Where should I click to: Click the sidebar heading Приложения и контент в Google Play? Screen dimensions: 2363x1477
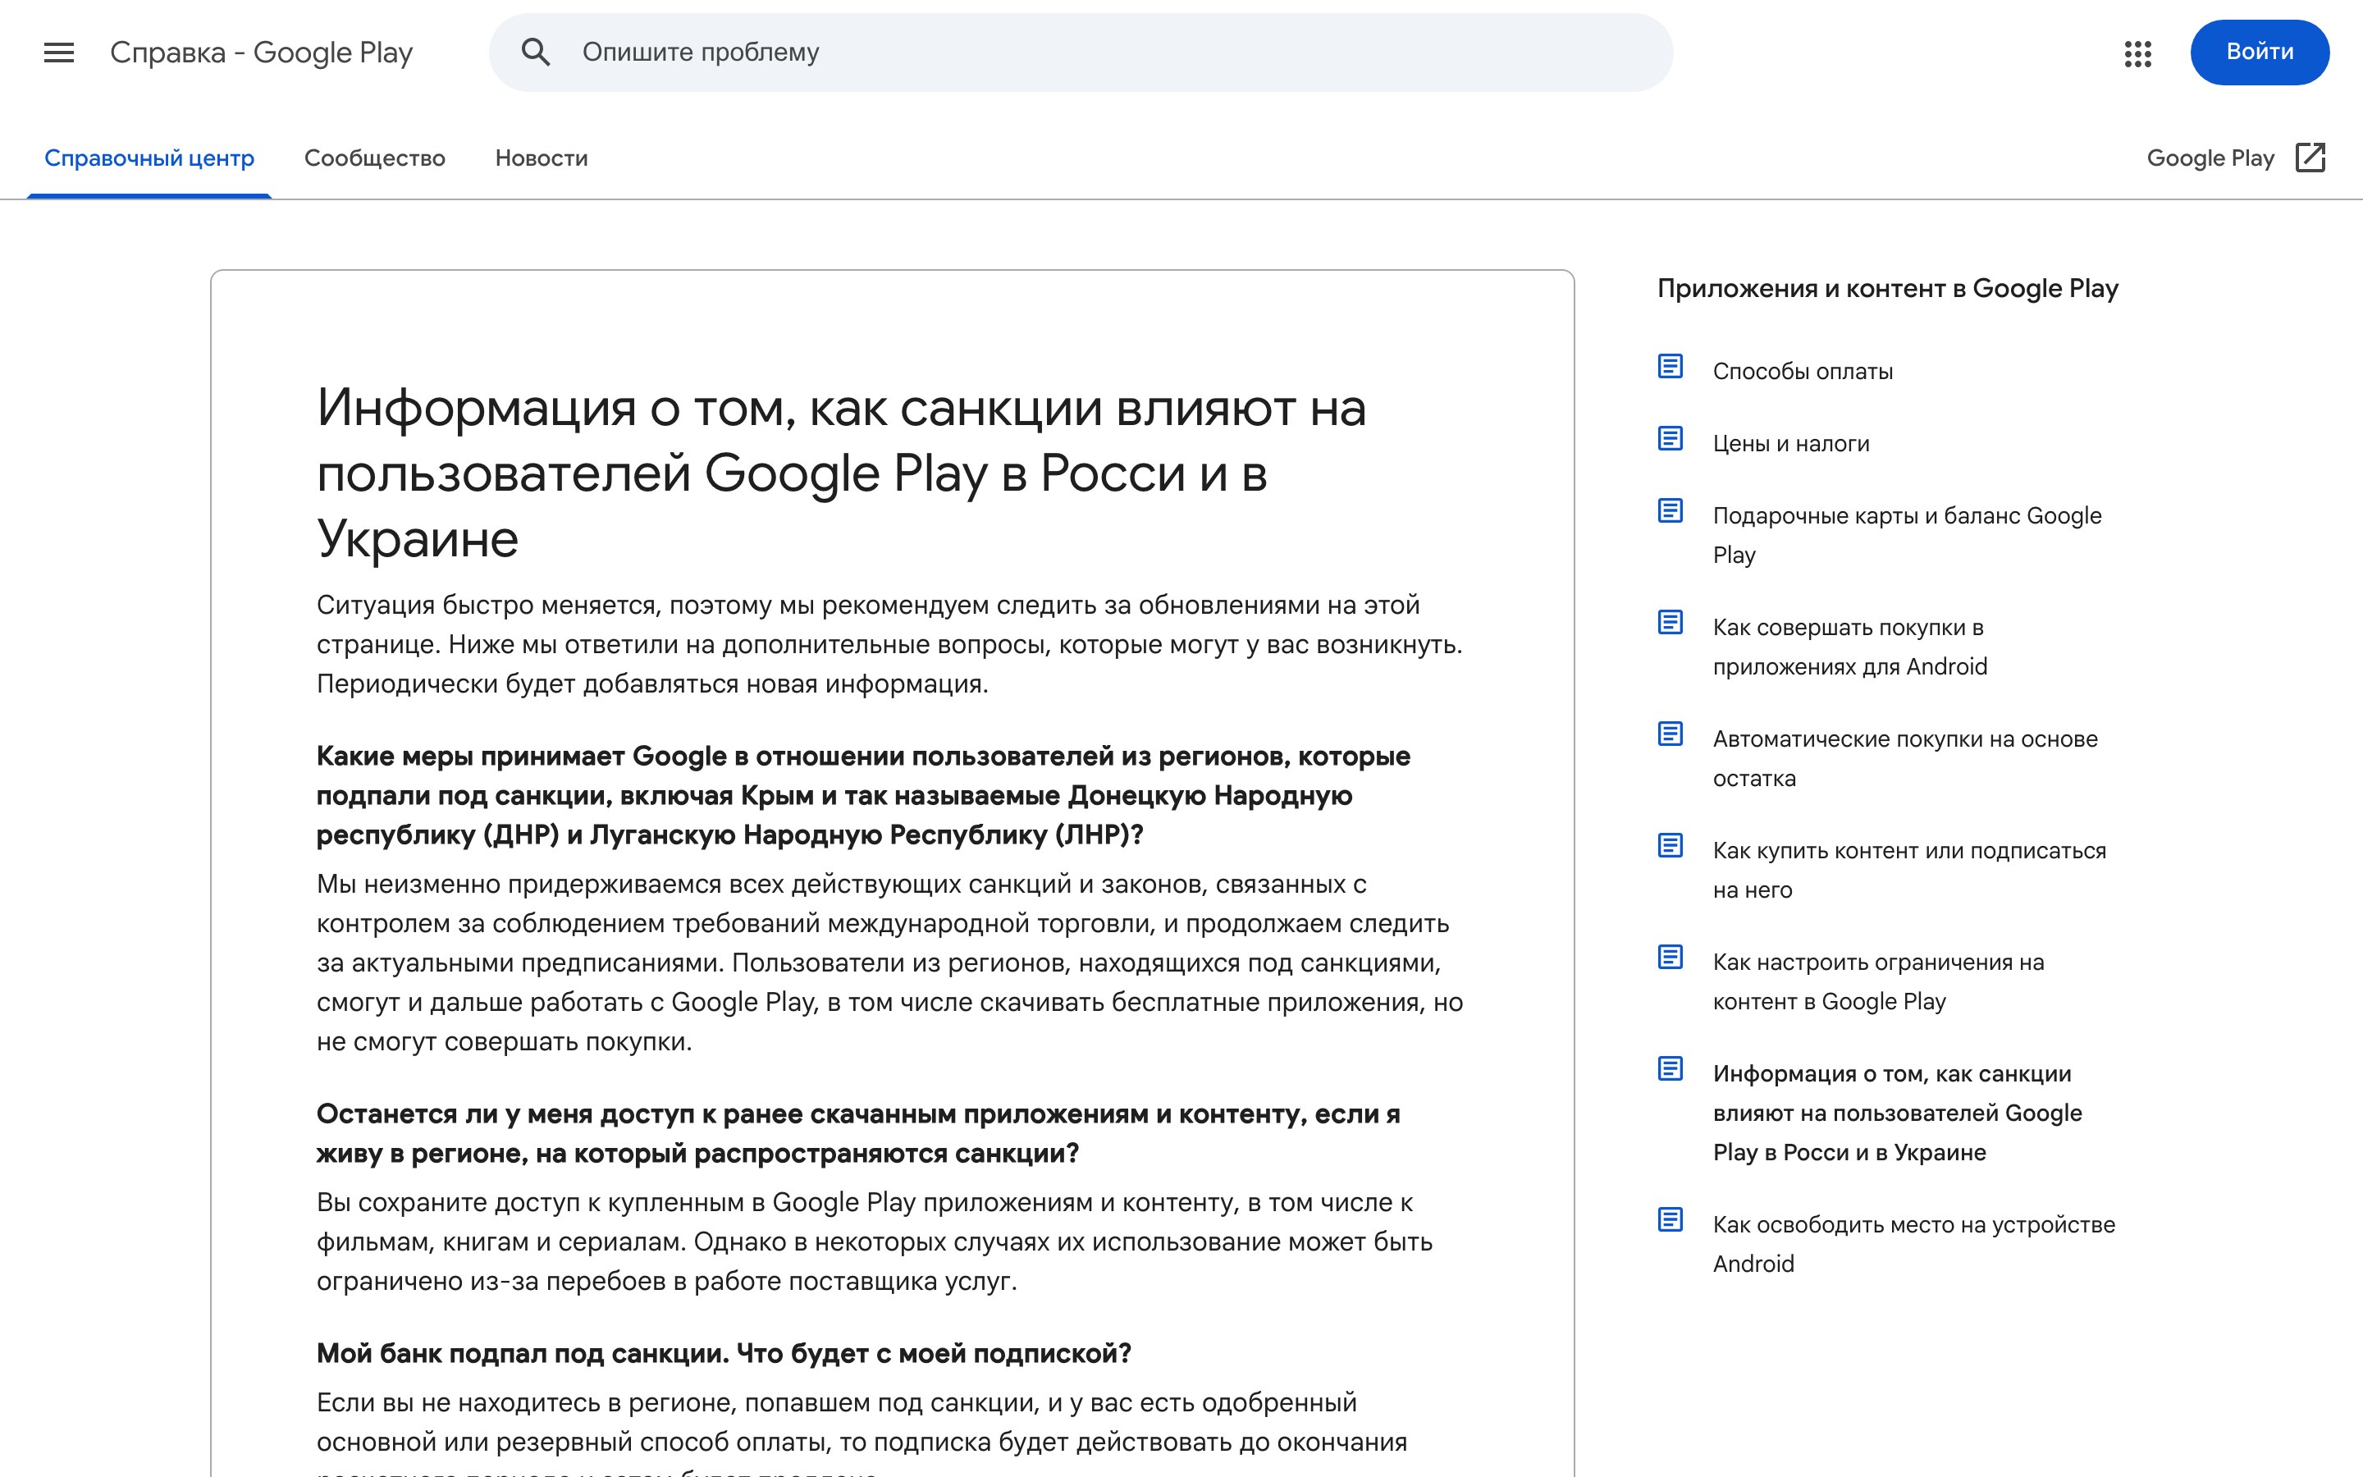click(x=1887, y=288)
